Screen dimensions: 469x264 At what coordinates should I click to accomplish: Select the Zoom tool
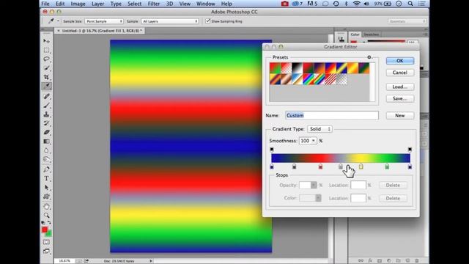pos(46,215)
